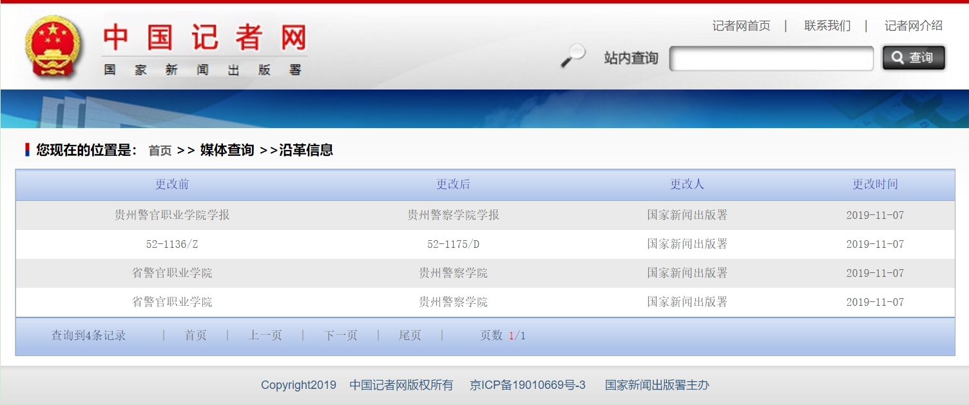Open the 联系我们 contact link
969x405 pixels.
tap(827, 26)
